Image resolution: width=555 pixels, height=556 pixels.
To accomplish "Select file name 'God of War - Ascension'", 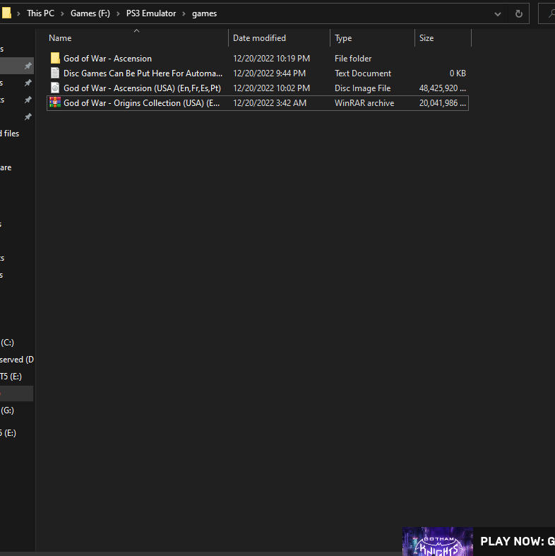I will (107, 59).
